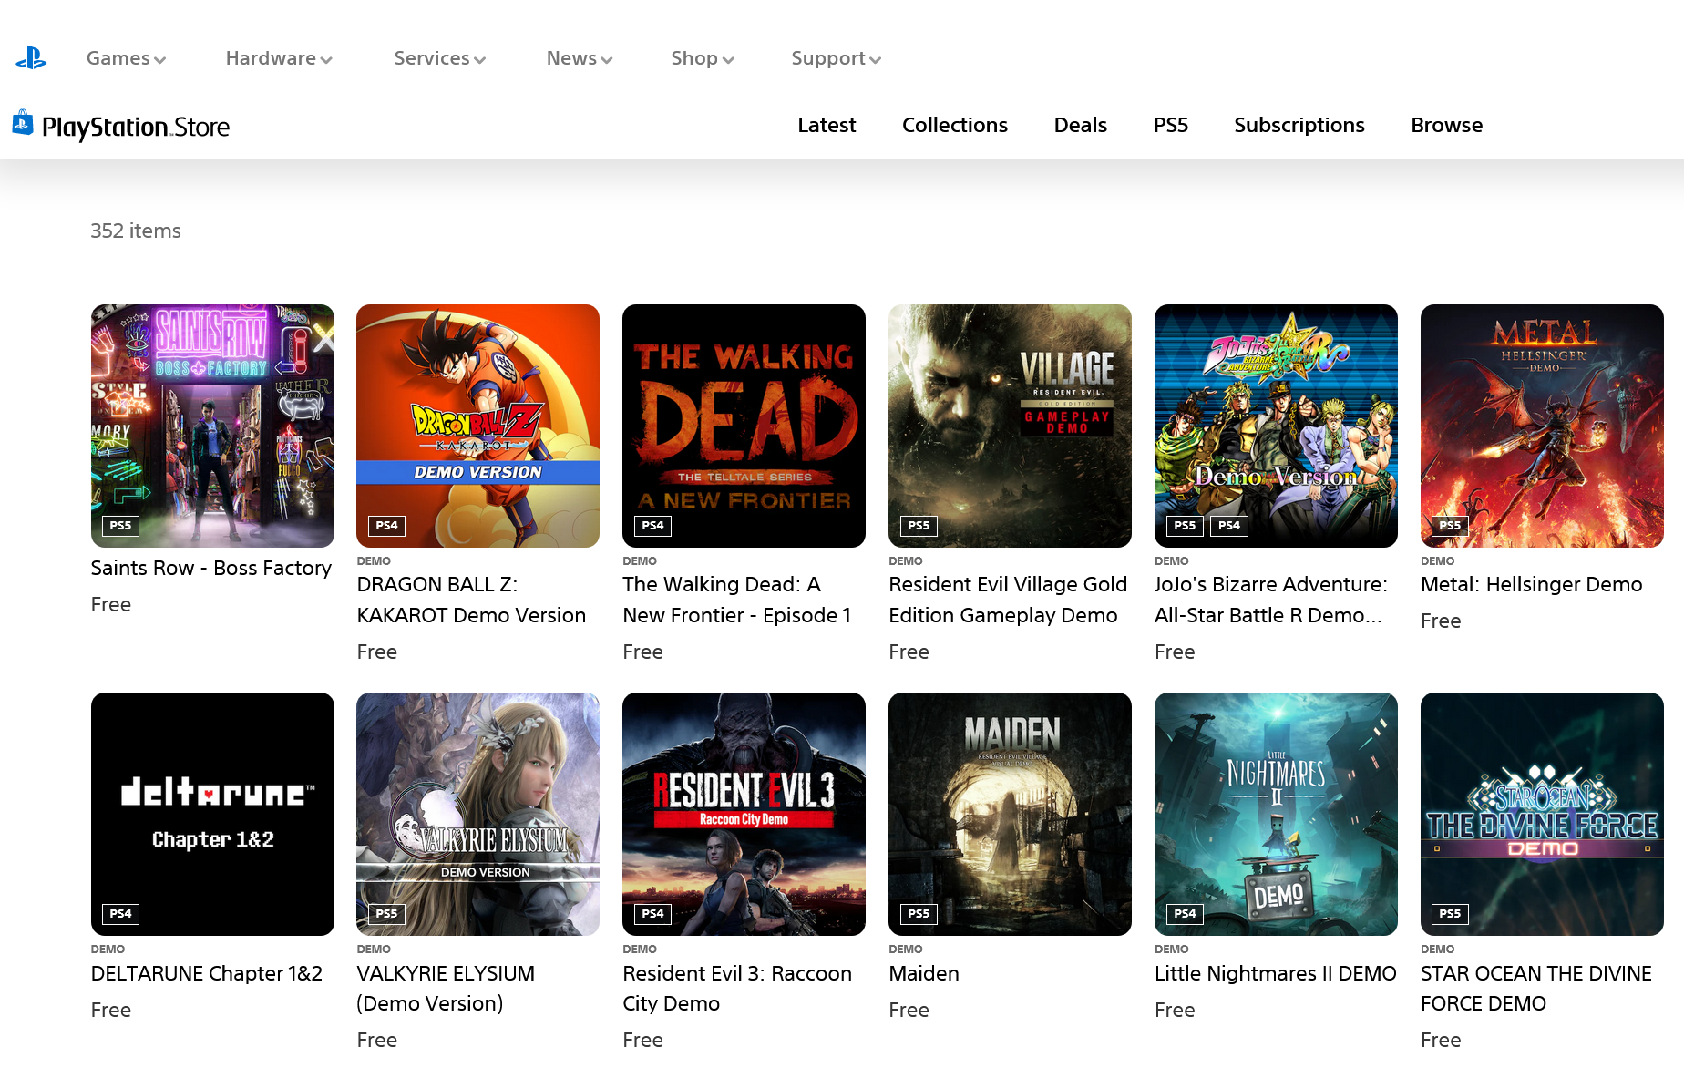Open Star Ocean Divine Force demo cover
Viewport: 1684px width, 1068px height.
pos(1542,814)
